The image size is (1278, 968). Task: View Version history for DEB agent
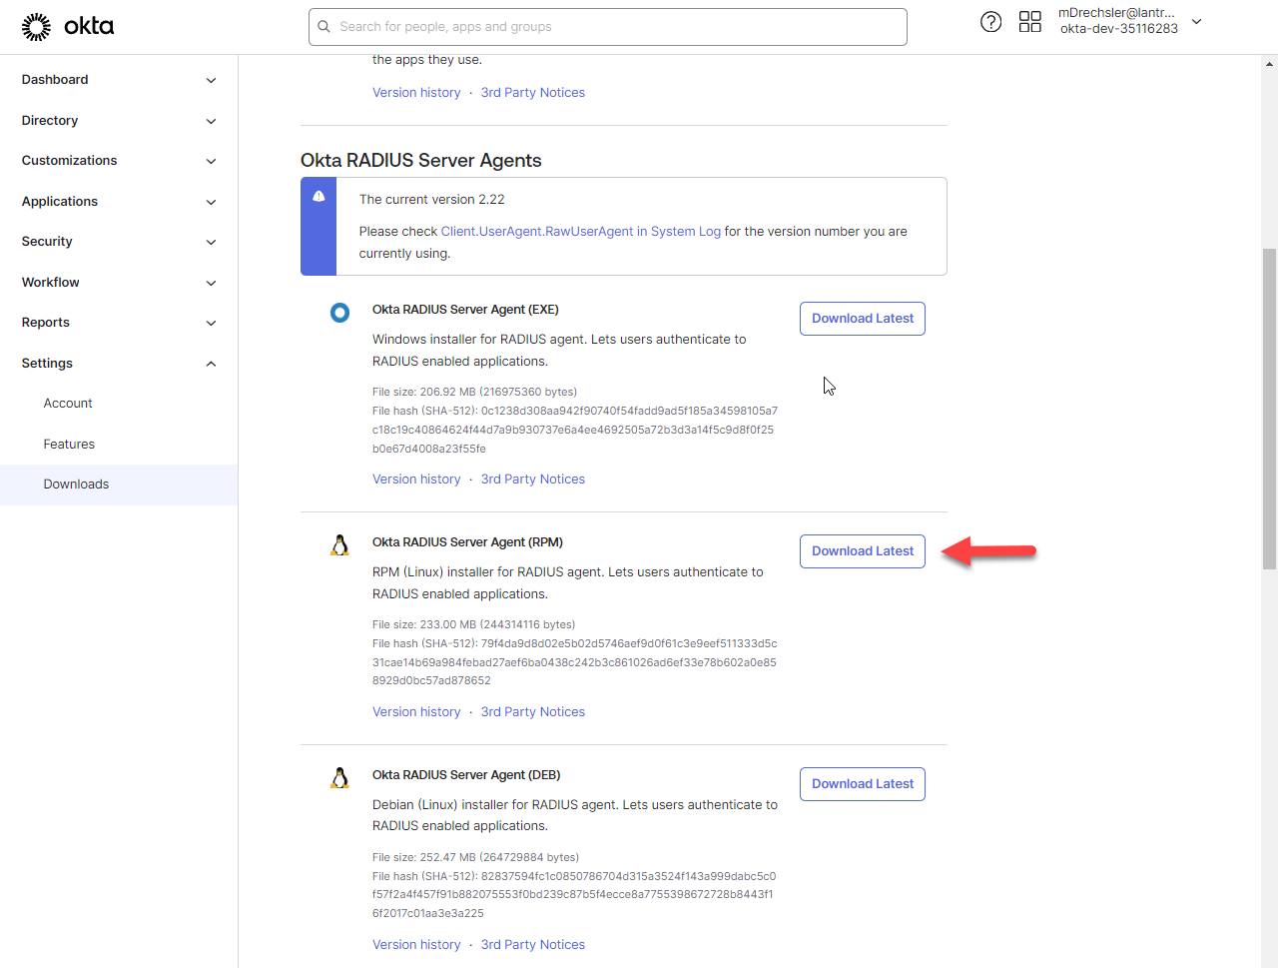point(416,945)
